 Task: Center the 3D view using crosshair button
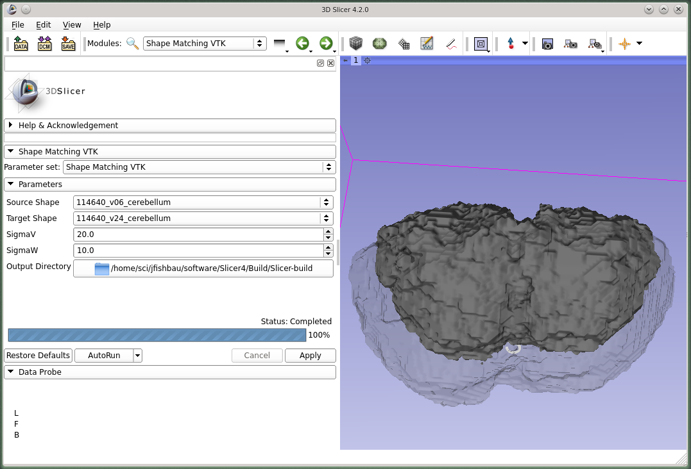[x=367, y=60]
